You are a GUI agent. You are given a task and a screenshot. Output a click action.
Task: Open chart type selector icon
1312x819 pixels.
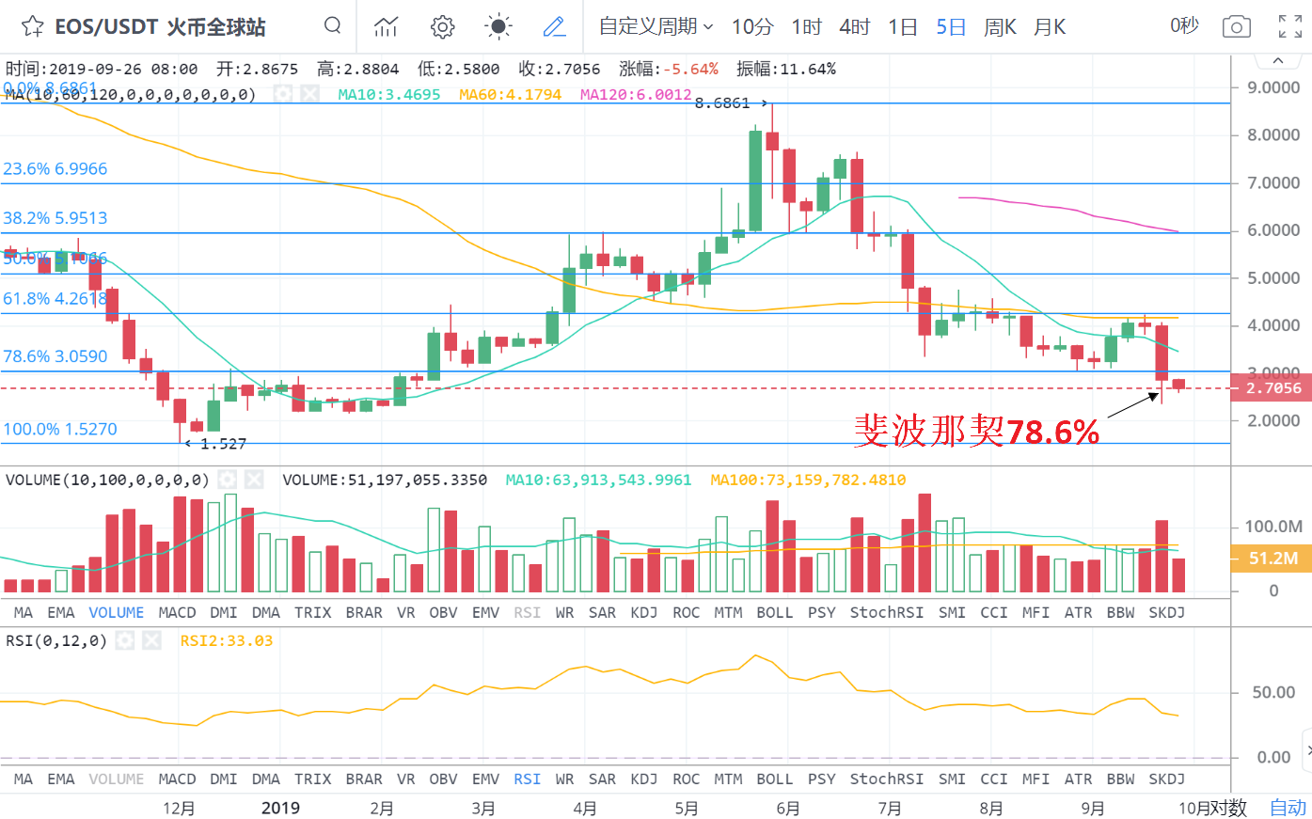(x=386, y=27)
